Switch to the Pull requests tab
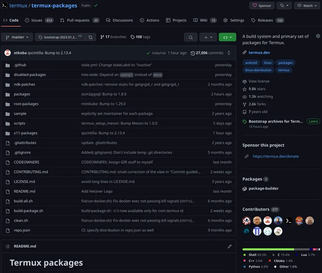 point(80,20)
